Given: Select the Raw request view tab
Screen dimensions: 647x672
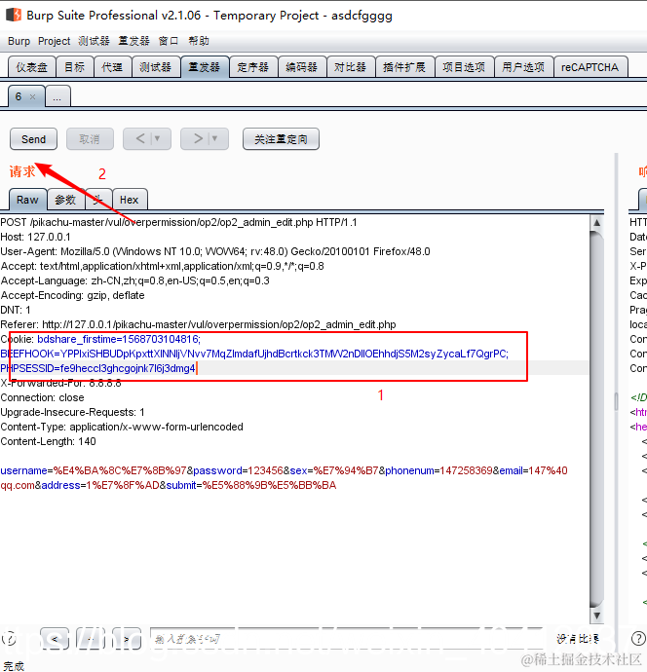Looking at the screenshot, I should (x=27, y=200).
